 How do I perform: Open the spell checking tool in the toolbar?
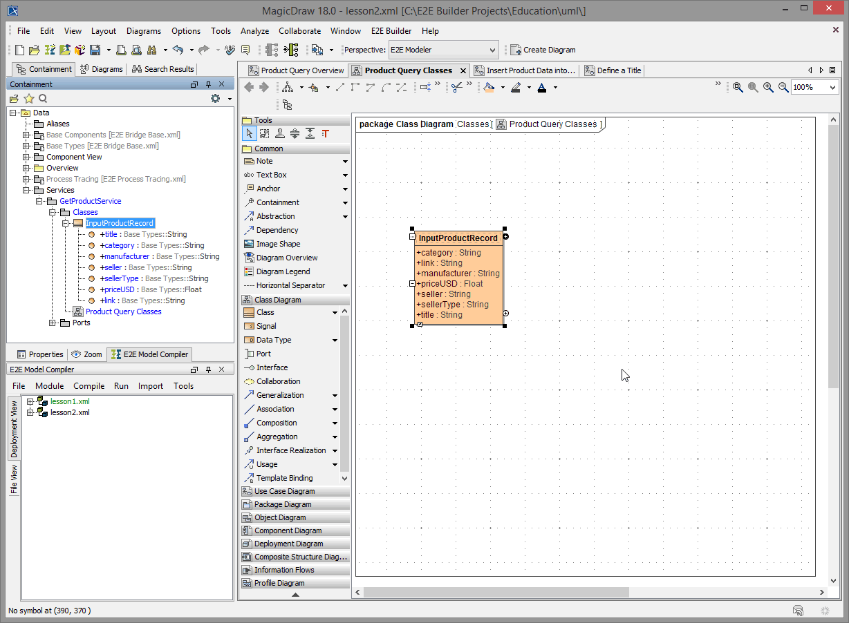click(230, 49)
